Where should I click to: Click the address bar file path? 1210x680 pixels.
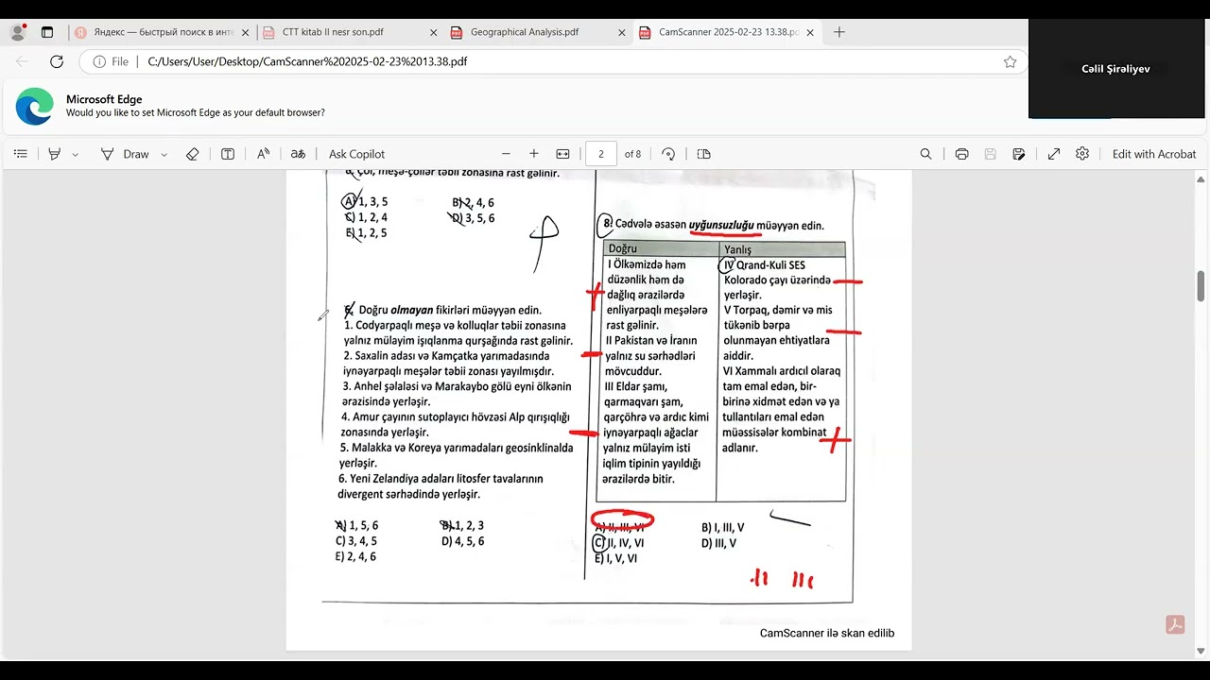(308, 61)
